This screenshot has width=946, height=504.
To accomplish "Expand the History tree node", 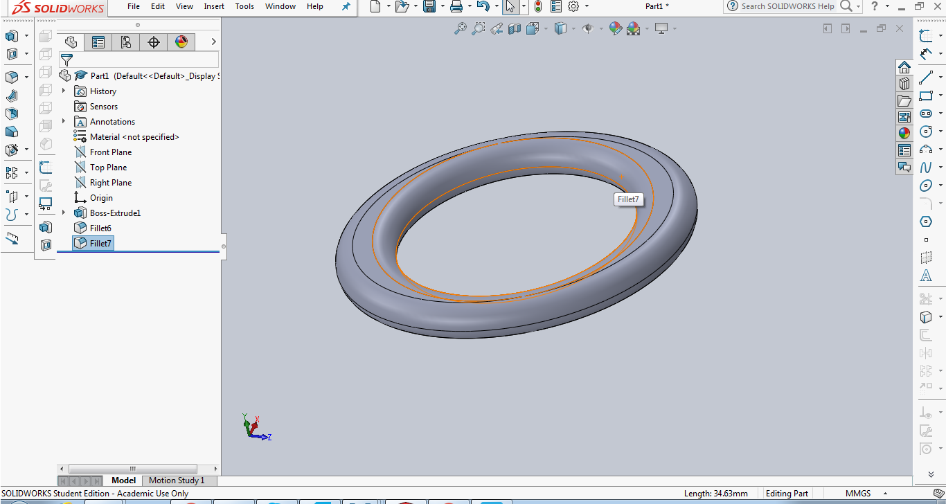I will pyautogui.click(x=64, y=91).
